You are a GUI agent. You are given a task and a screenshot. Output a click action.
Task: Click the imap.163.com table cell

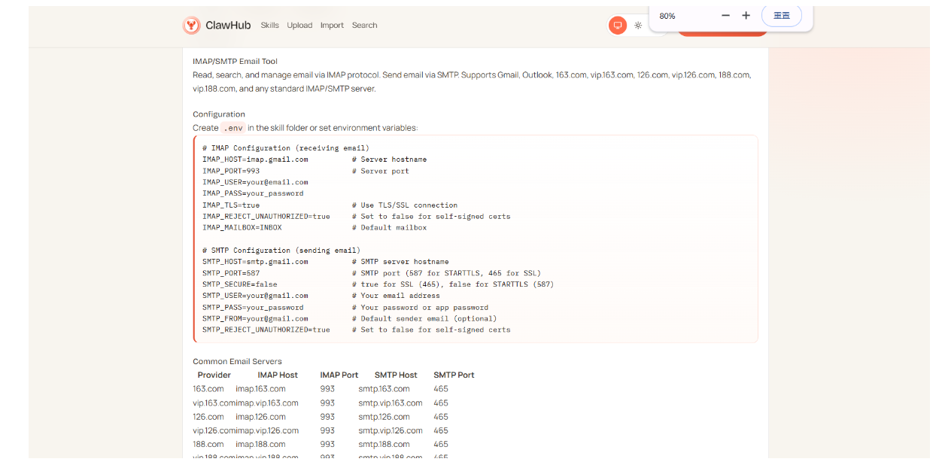260,389
